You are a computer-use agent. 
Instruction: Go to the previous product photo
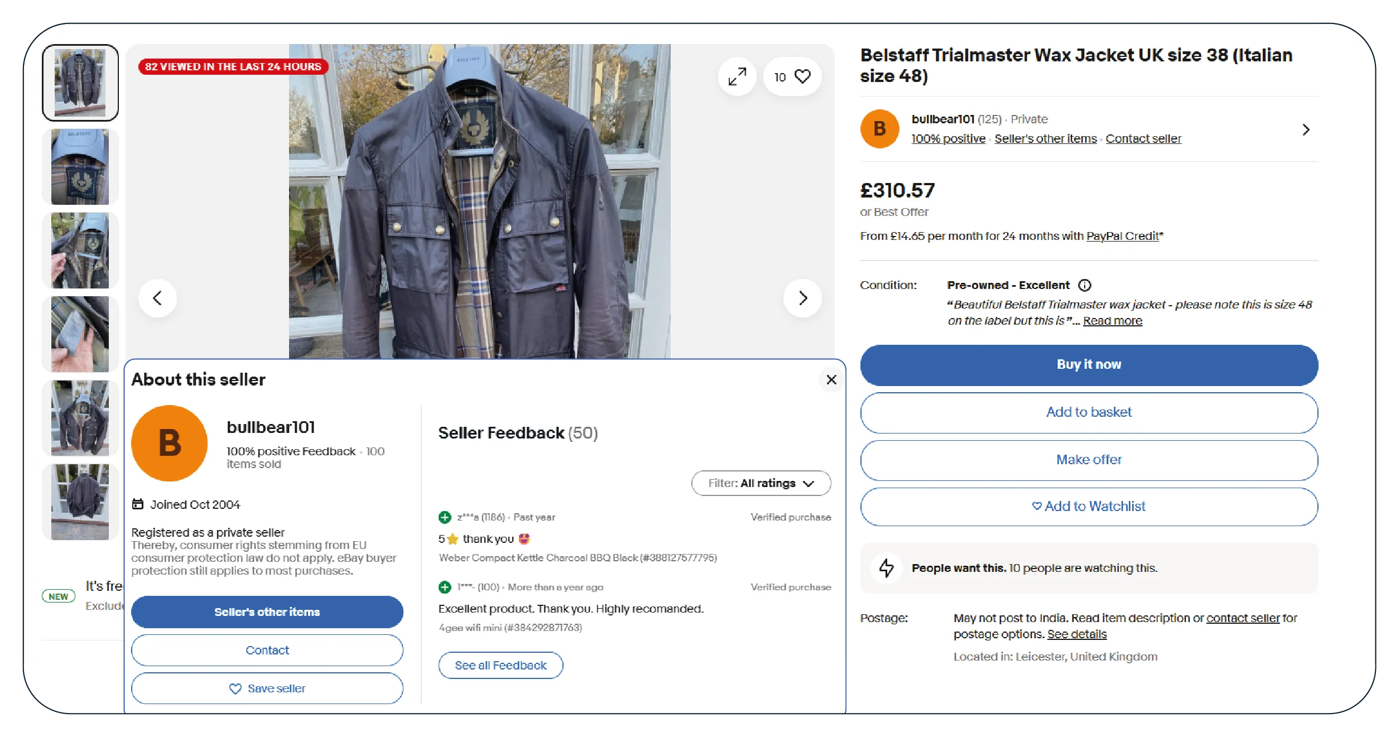(158, 298)
